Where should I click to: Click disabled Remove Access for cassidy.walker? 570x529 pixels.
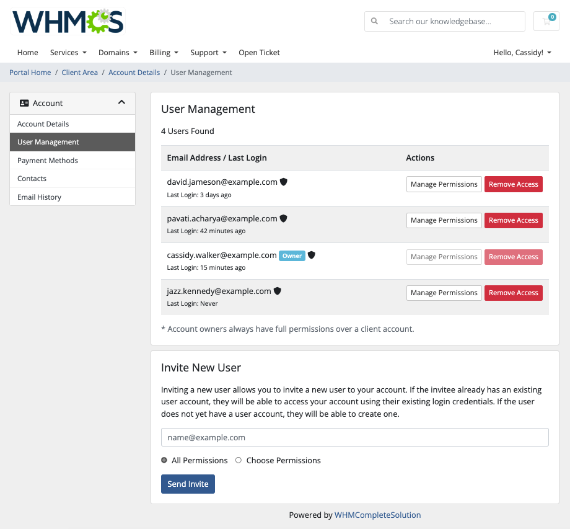tap(513, 257)
